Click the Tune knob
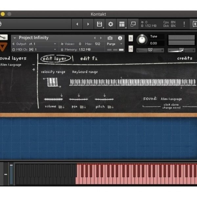This screenshot has height=197, width=197. click(x=142, y=40)
